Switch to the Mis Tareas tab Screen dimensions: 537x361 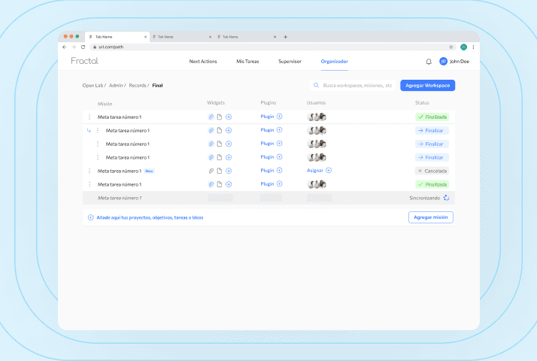click(x=247, y=62)
